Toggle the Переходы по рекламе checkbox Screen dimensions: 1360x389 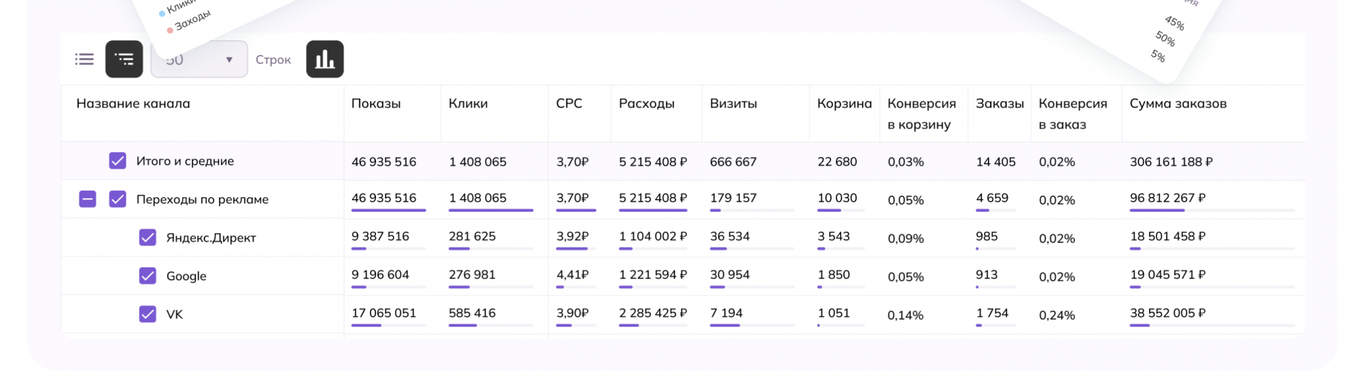click(x=118, y=199)
